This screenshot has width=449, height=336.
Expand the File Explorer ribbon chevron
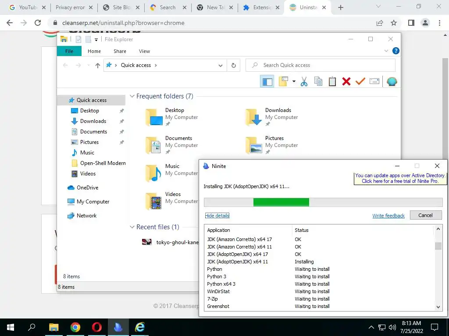[386, 51]
